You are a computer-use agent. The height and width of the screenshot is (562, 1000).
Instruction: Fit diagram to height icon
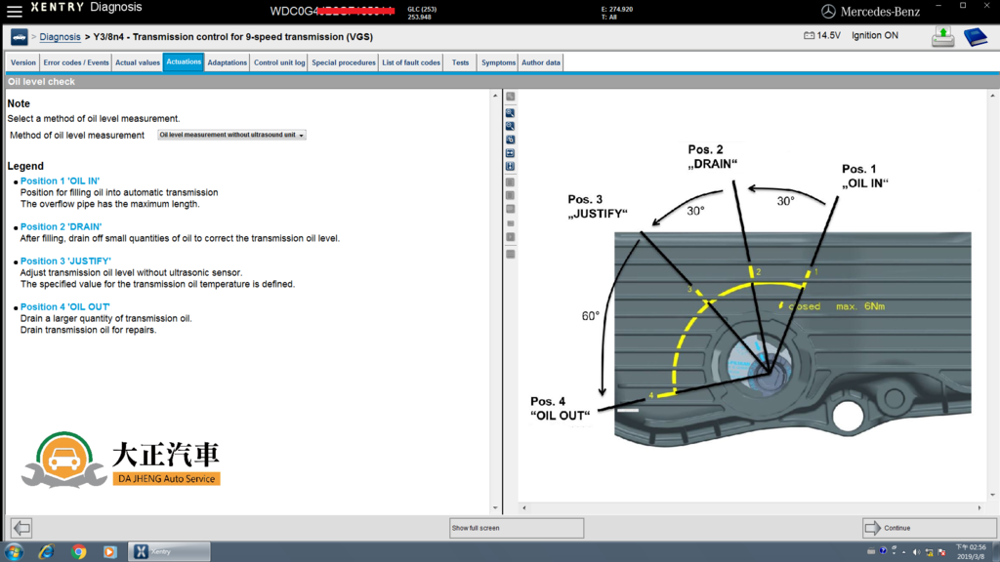[x=511, y=167]
